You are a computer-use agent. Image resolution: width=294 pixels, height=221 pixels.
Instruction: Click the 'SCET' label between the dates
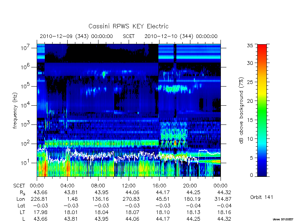point(129,36)
